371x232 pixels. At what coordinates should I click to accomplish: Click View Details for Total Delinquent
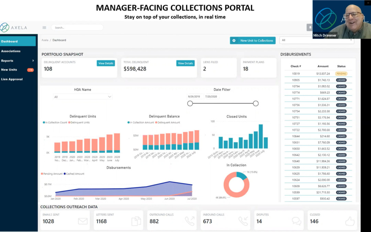tap(185, 63)
